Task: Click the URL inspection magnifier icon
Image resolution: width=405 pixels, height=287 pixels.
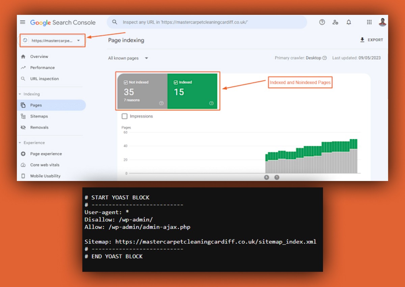Action: [23, 79]
